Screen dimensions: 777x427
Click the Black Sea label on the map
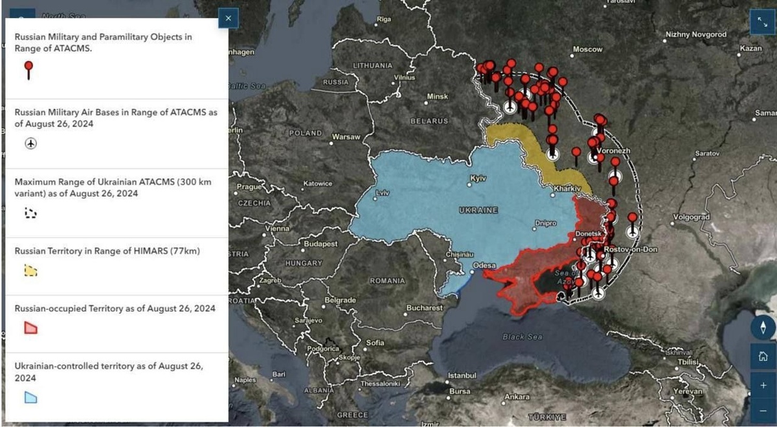click(x=523, y=338)
